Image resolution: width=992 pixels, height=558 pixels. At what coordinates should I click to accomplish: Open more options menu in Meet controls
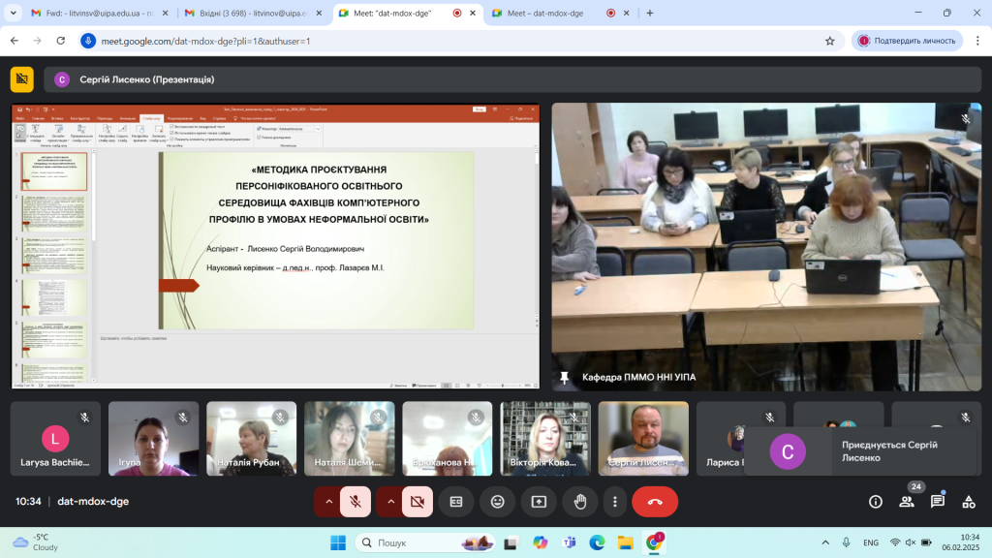(x=615, y=502)
